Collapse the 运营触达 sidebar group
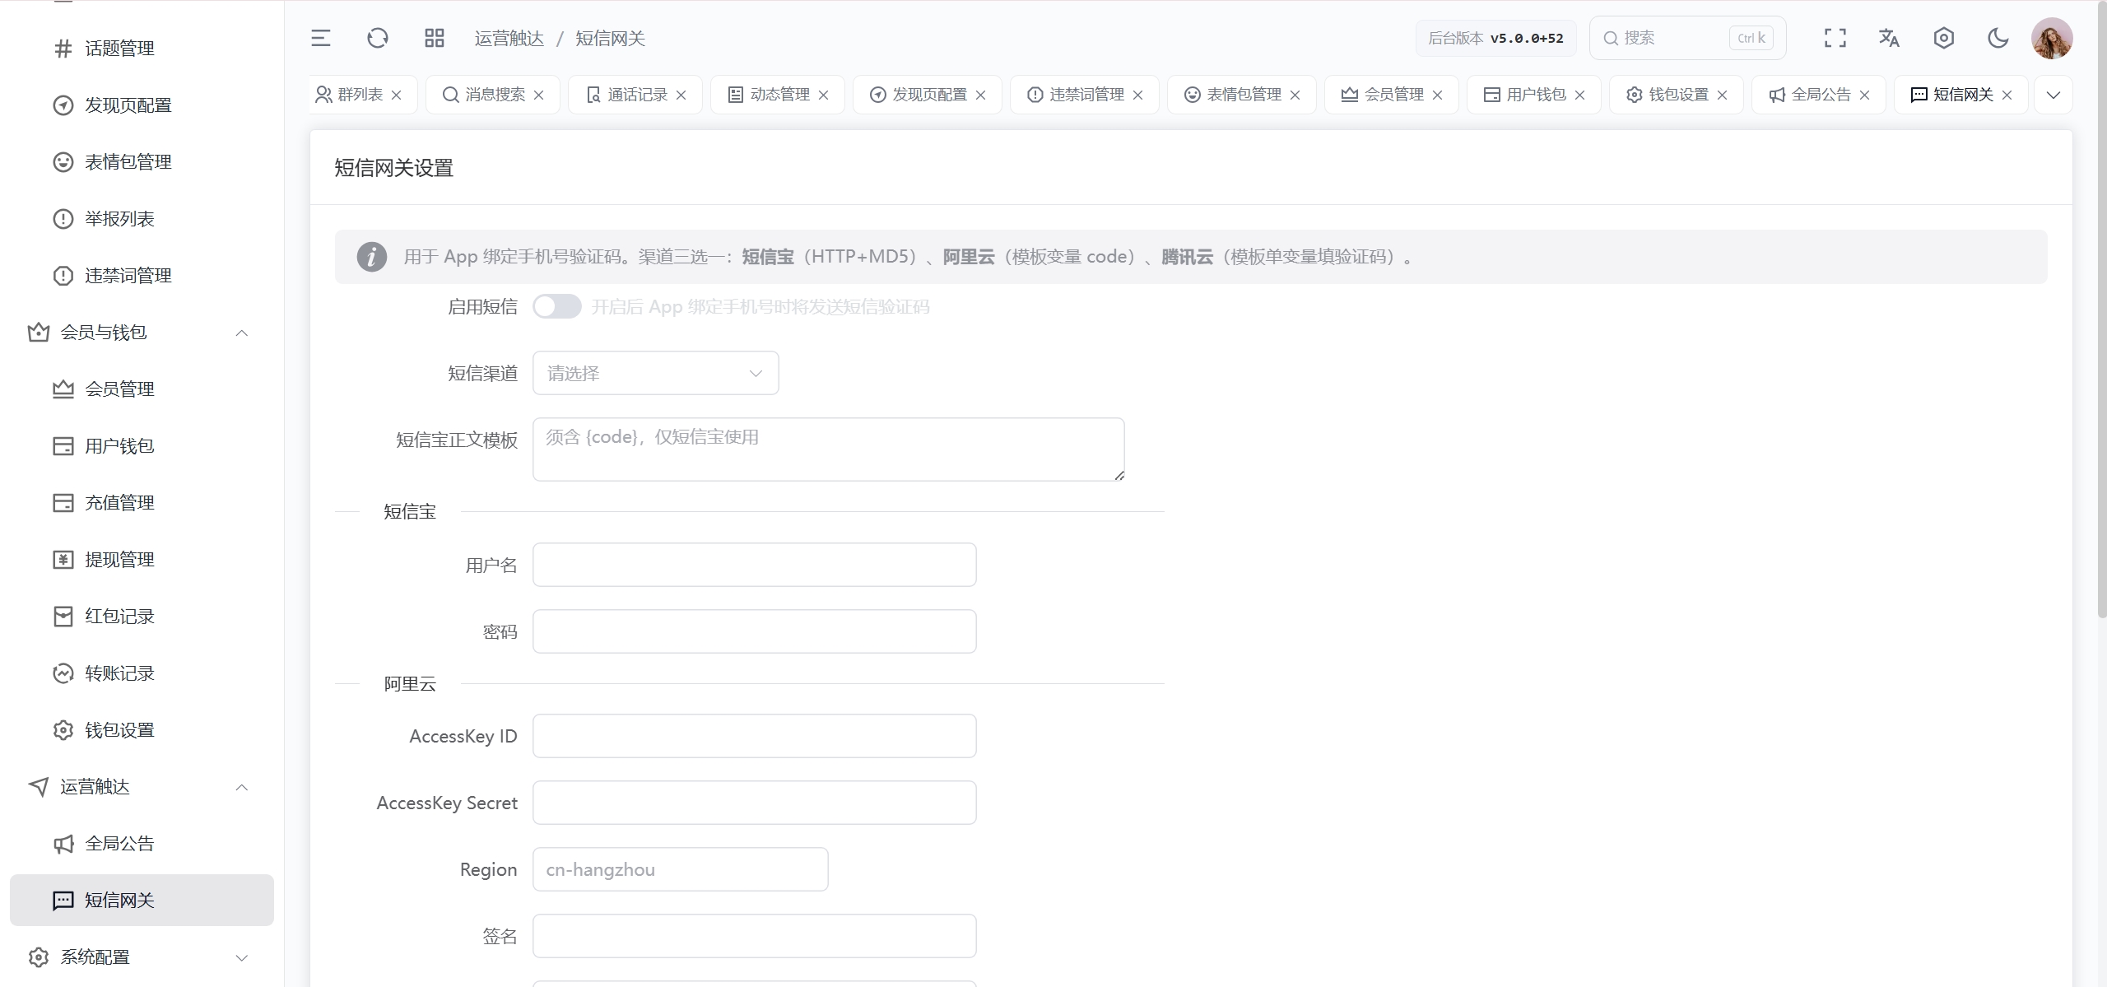This screenshot has width=2107, height=987. [x=142, y=787]
